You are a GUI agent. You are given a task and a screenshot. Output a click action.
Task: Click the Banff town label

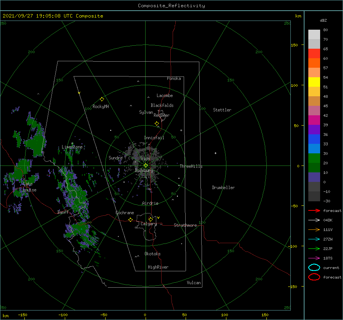(x=63, y=212)
